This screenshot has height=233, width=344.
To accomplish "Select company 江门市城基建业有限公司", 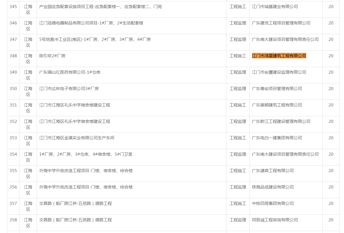I will pyautogui.click(x=275, y=7).
